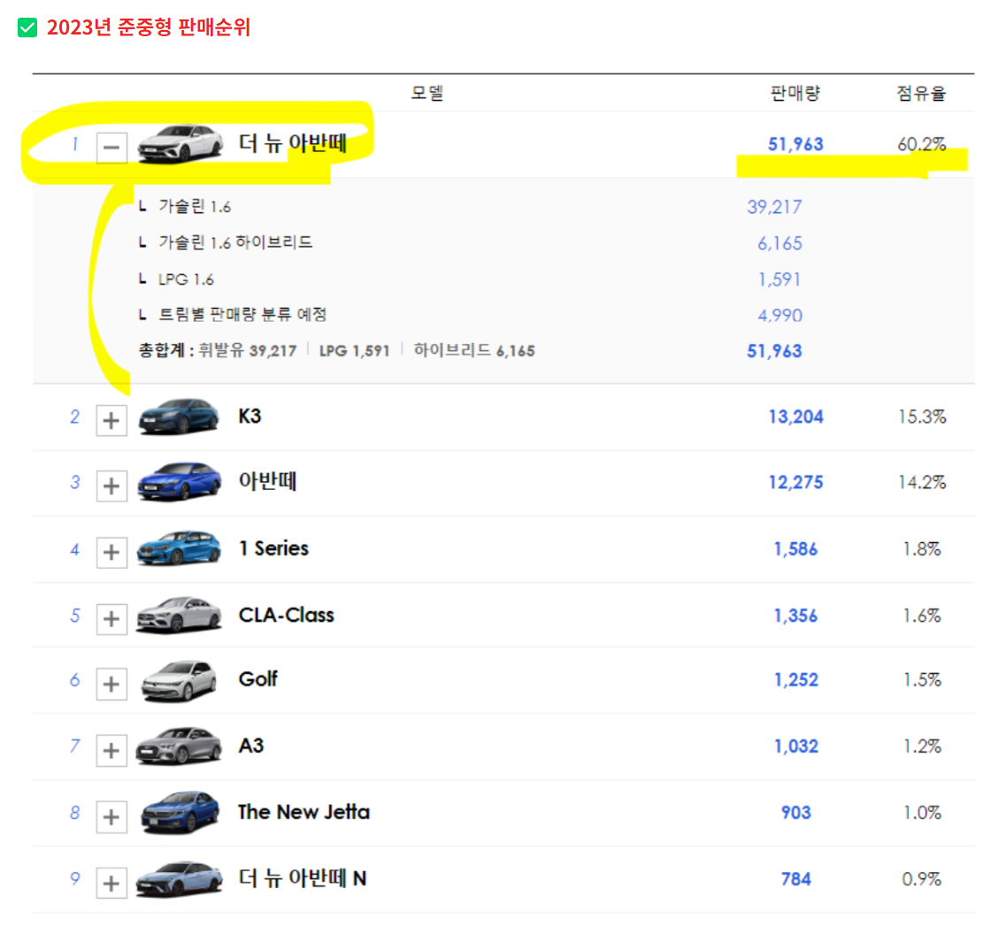This screenshot has height=926, width=983.
Task: Open the blue 아반떼 car thumbnail
Action: [180, 482]
